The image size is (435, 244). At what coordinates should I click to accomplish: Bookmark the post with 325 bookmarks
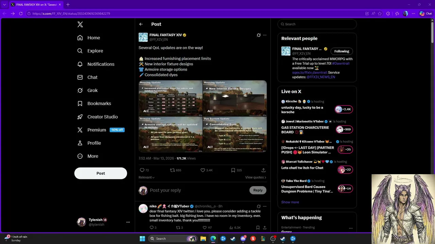point(233,170)
